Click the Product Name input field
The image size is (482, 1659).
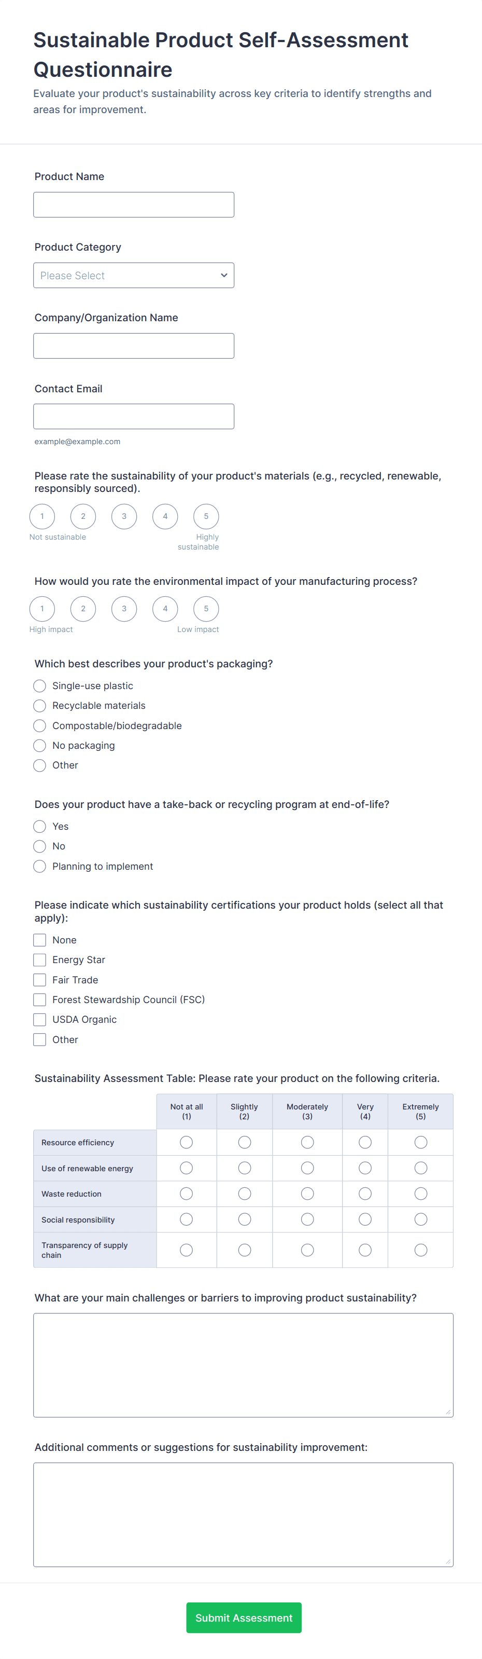tap(133, 205)
